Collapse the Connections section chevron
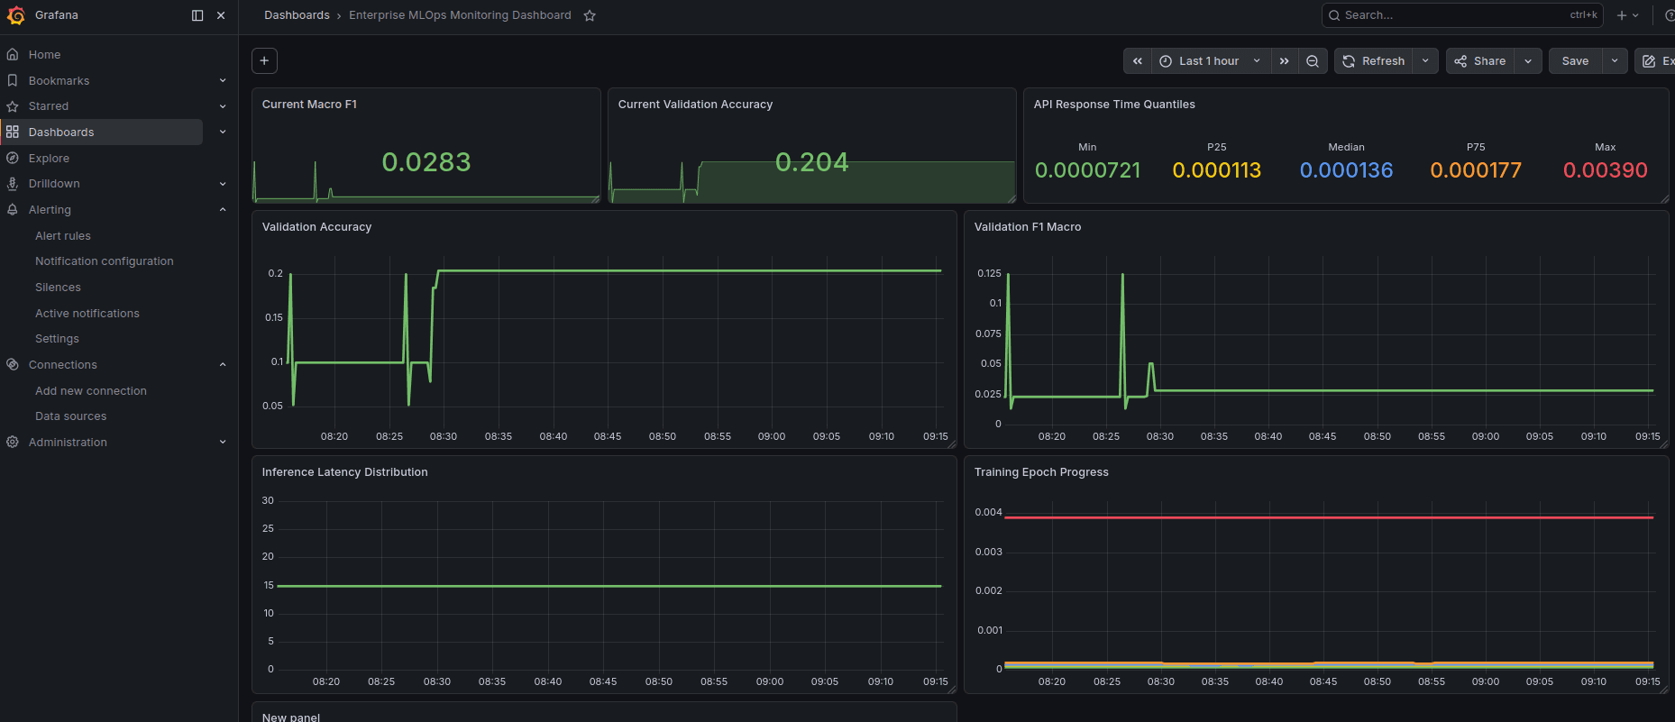 click(223, 365)
